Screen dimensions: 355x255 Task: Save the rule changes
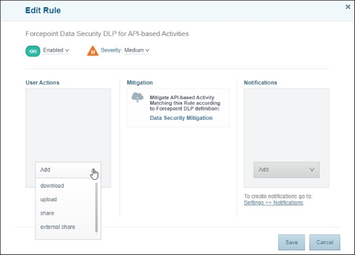coord(291,242)
